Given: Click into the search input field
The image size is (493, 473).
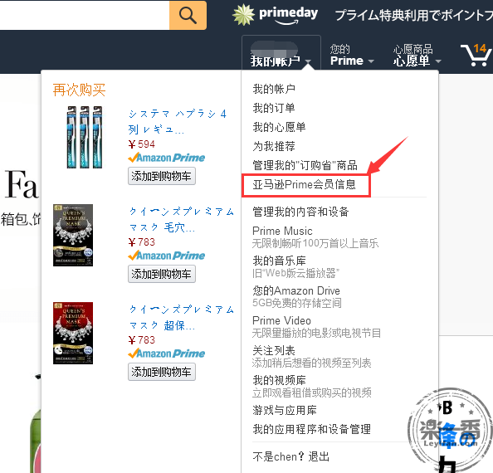Looking at the screenshot, I should [x=85, y=15].
